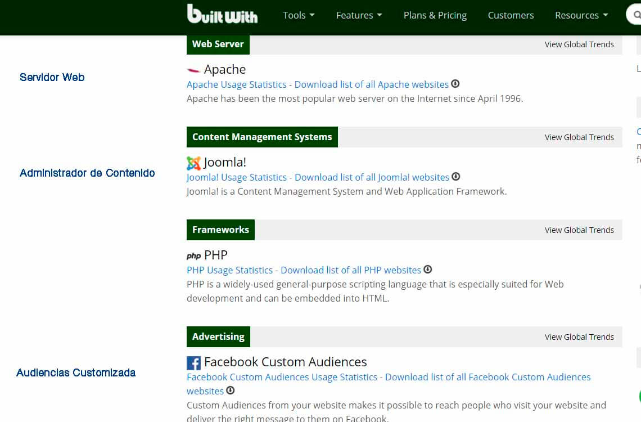
Task: Open PHP Usage Statistics link
Action: point(229,270)
